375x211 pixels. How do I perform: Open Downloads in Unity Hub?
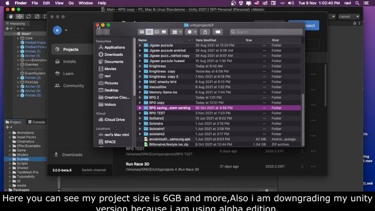pyautogui.click(x=71, y=155)
